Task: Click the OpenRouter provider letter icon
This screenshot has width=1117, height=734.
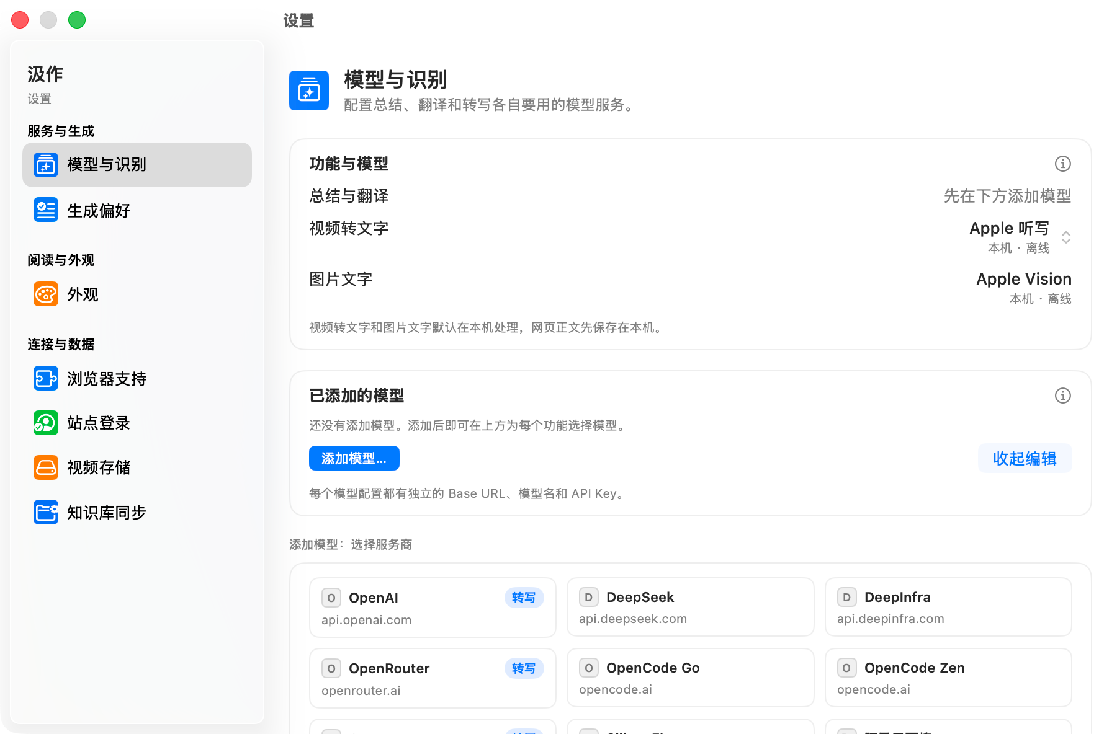Action: pyautogui.click(x=331, y=668)
